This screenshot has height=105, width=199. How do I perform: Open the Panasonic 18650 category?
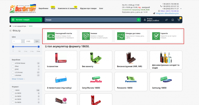coord(131,82)
